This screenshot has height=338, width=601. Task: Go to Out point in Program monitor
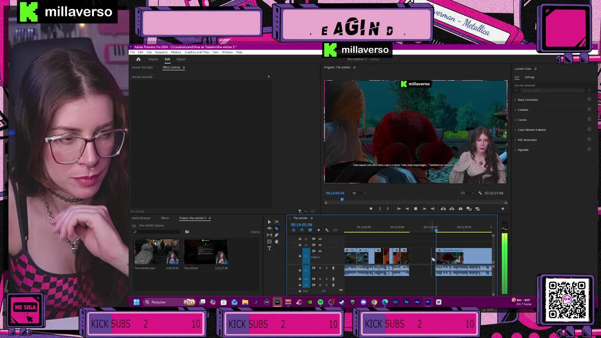pos(432,208)
